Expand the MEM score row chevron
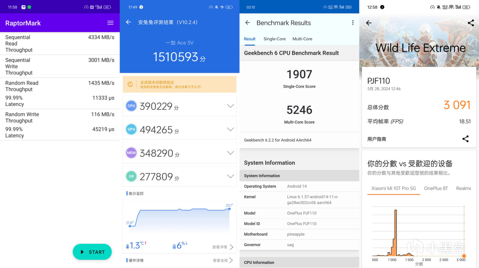479x268 pixels. coord(230,153)
